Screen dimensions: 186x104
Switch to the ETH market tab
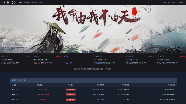[x=25, y=80]
